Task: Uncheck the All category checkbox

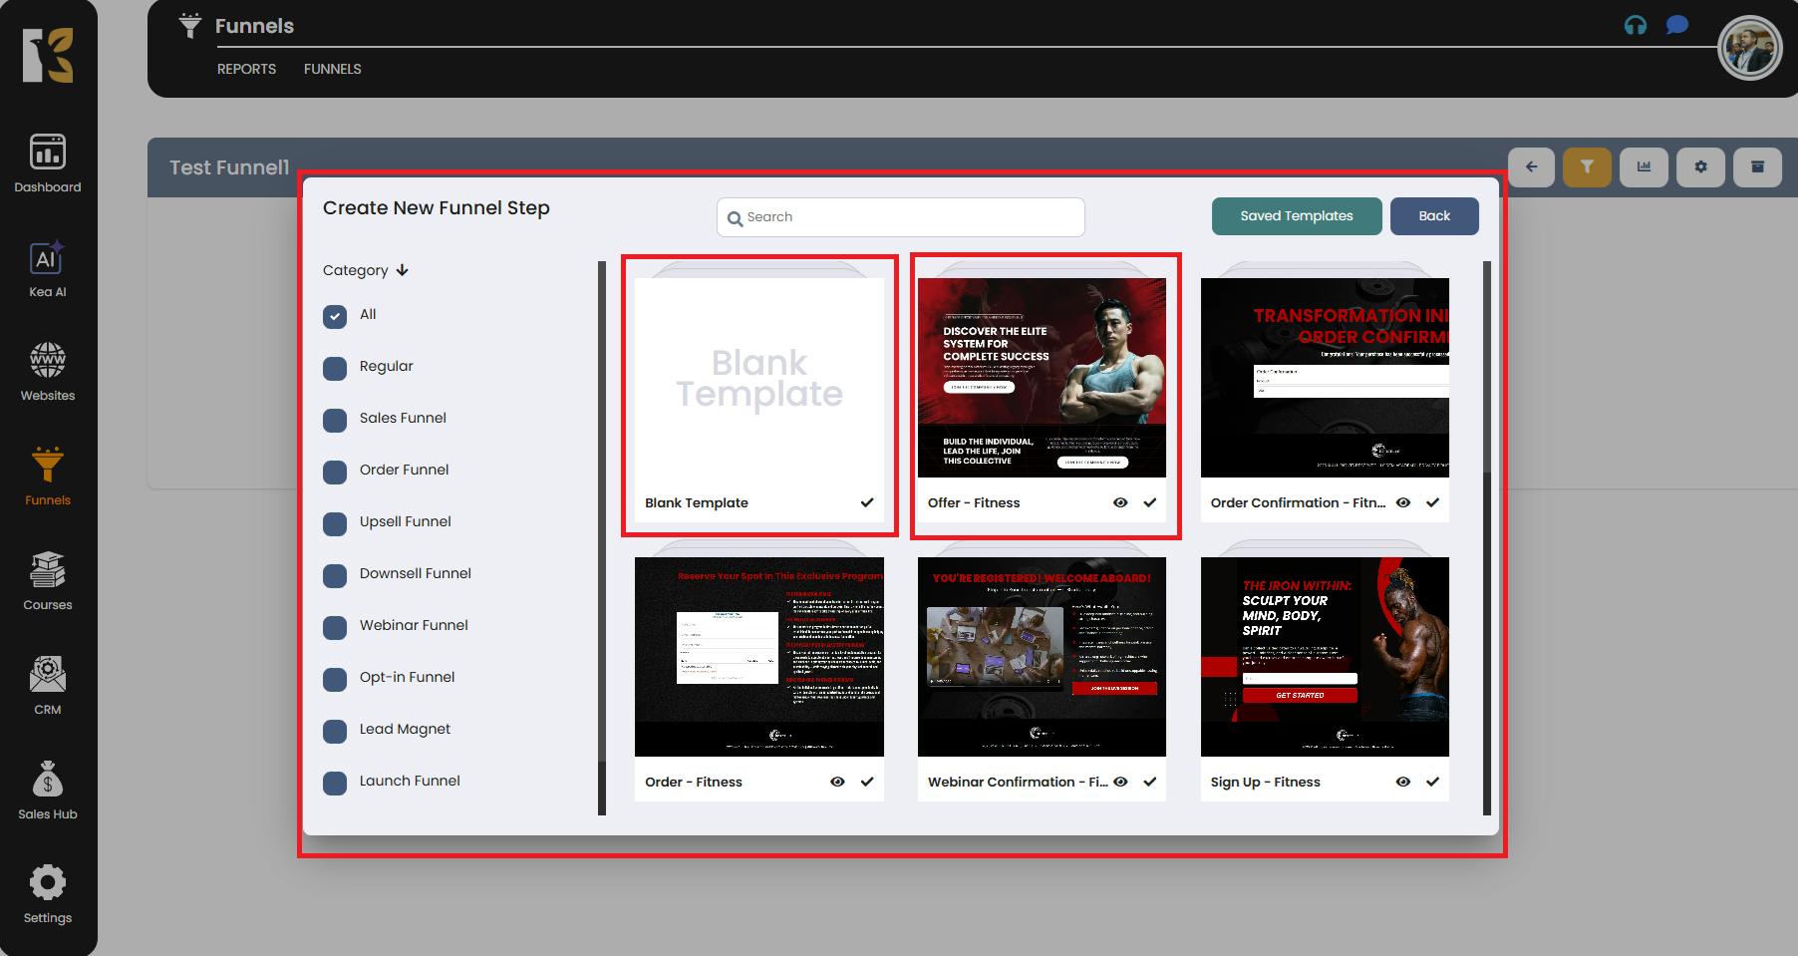Action: (335, 316)
